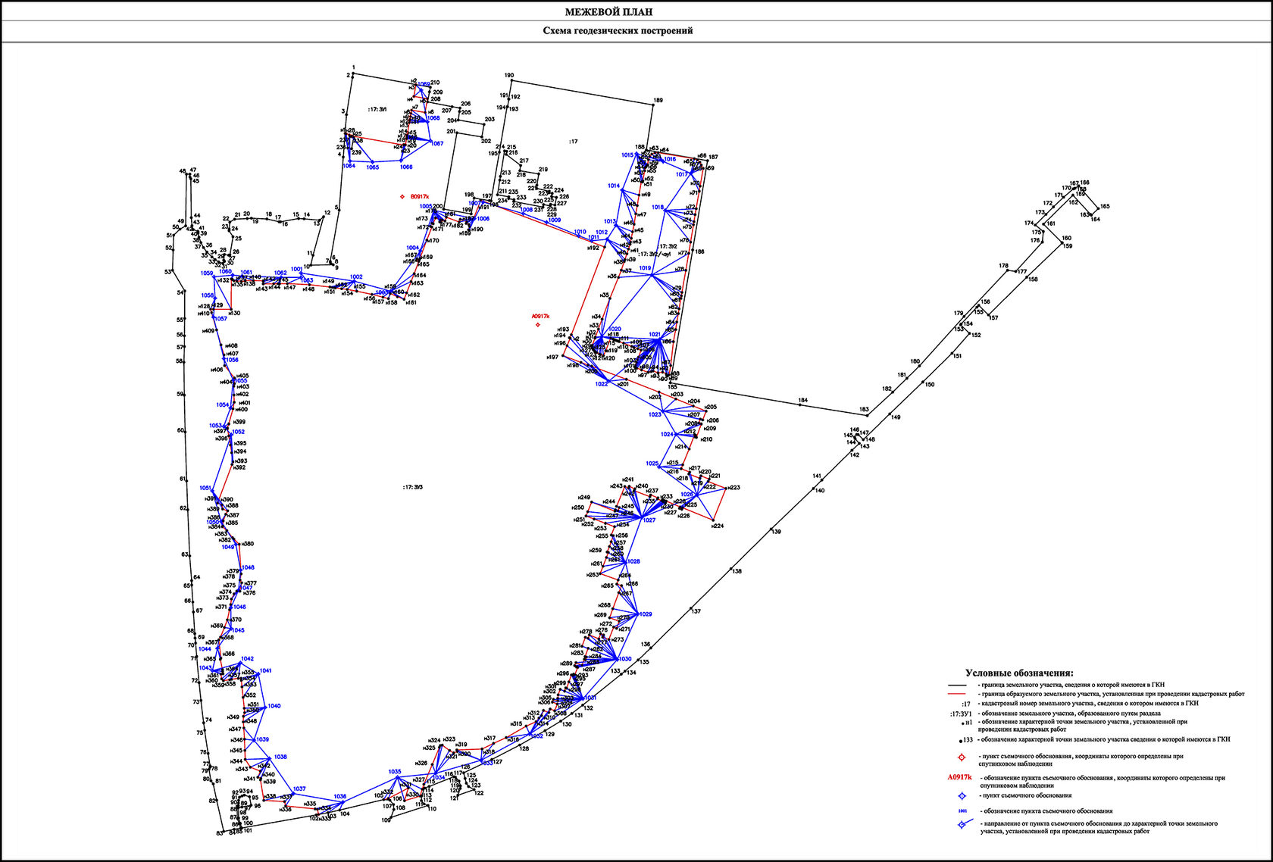Click blue station label '1040'

274,707
